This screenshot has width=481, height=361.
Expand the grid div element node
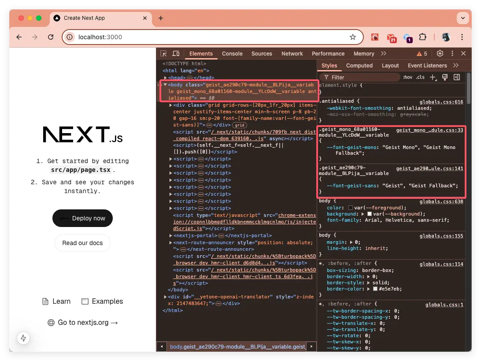[170, 105]
